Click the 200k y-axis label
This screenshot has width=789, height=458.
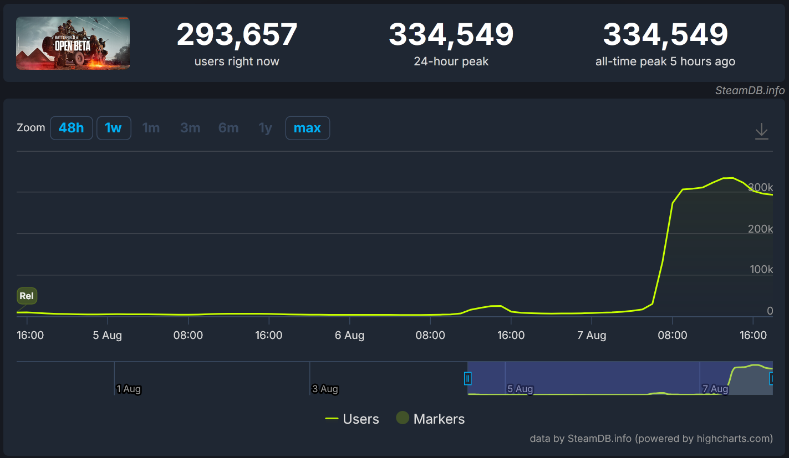point(760,229)
